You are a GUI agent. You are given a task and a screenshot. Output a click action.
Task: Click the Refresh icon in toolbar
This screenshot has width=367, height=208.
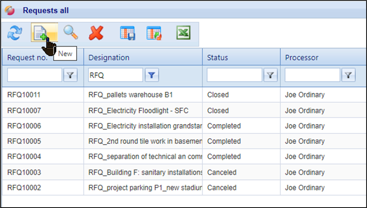coord(15,34)
